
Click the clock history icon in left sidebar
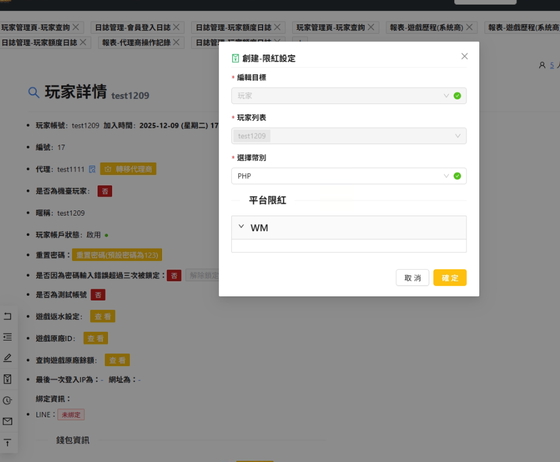[x=8, y=400]
